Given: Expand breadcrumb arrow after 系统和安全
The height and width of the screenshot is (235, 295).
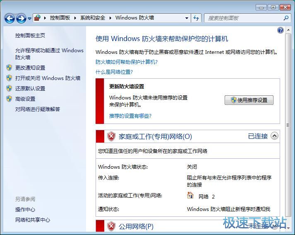Looking at the screenshot, I should [x=110, y=18].
